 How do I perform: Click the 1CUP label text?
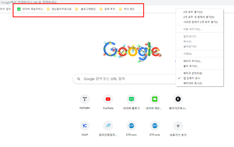tap(85, 135)
